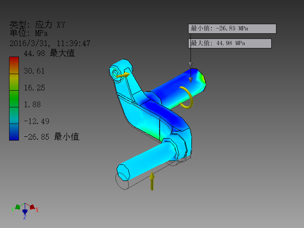This screenshot has width=304, height=228.
Task: Click the legend value 30.61
Action: point(34,71)
